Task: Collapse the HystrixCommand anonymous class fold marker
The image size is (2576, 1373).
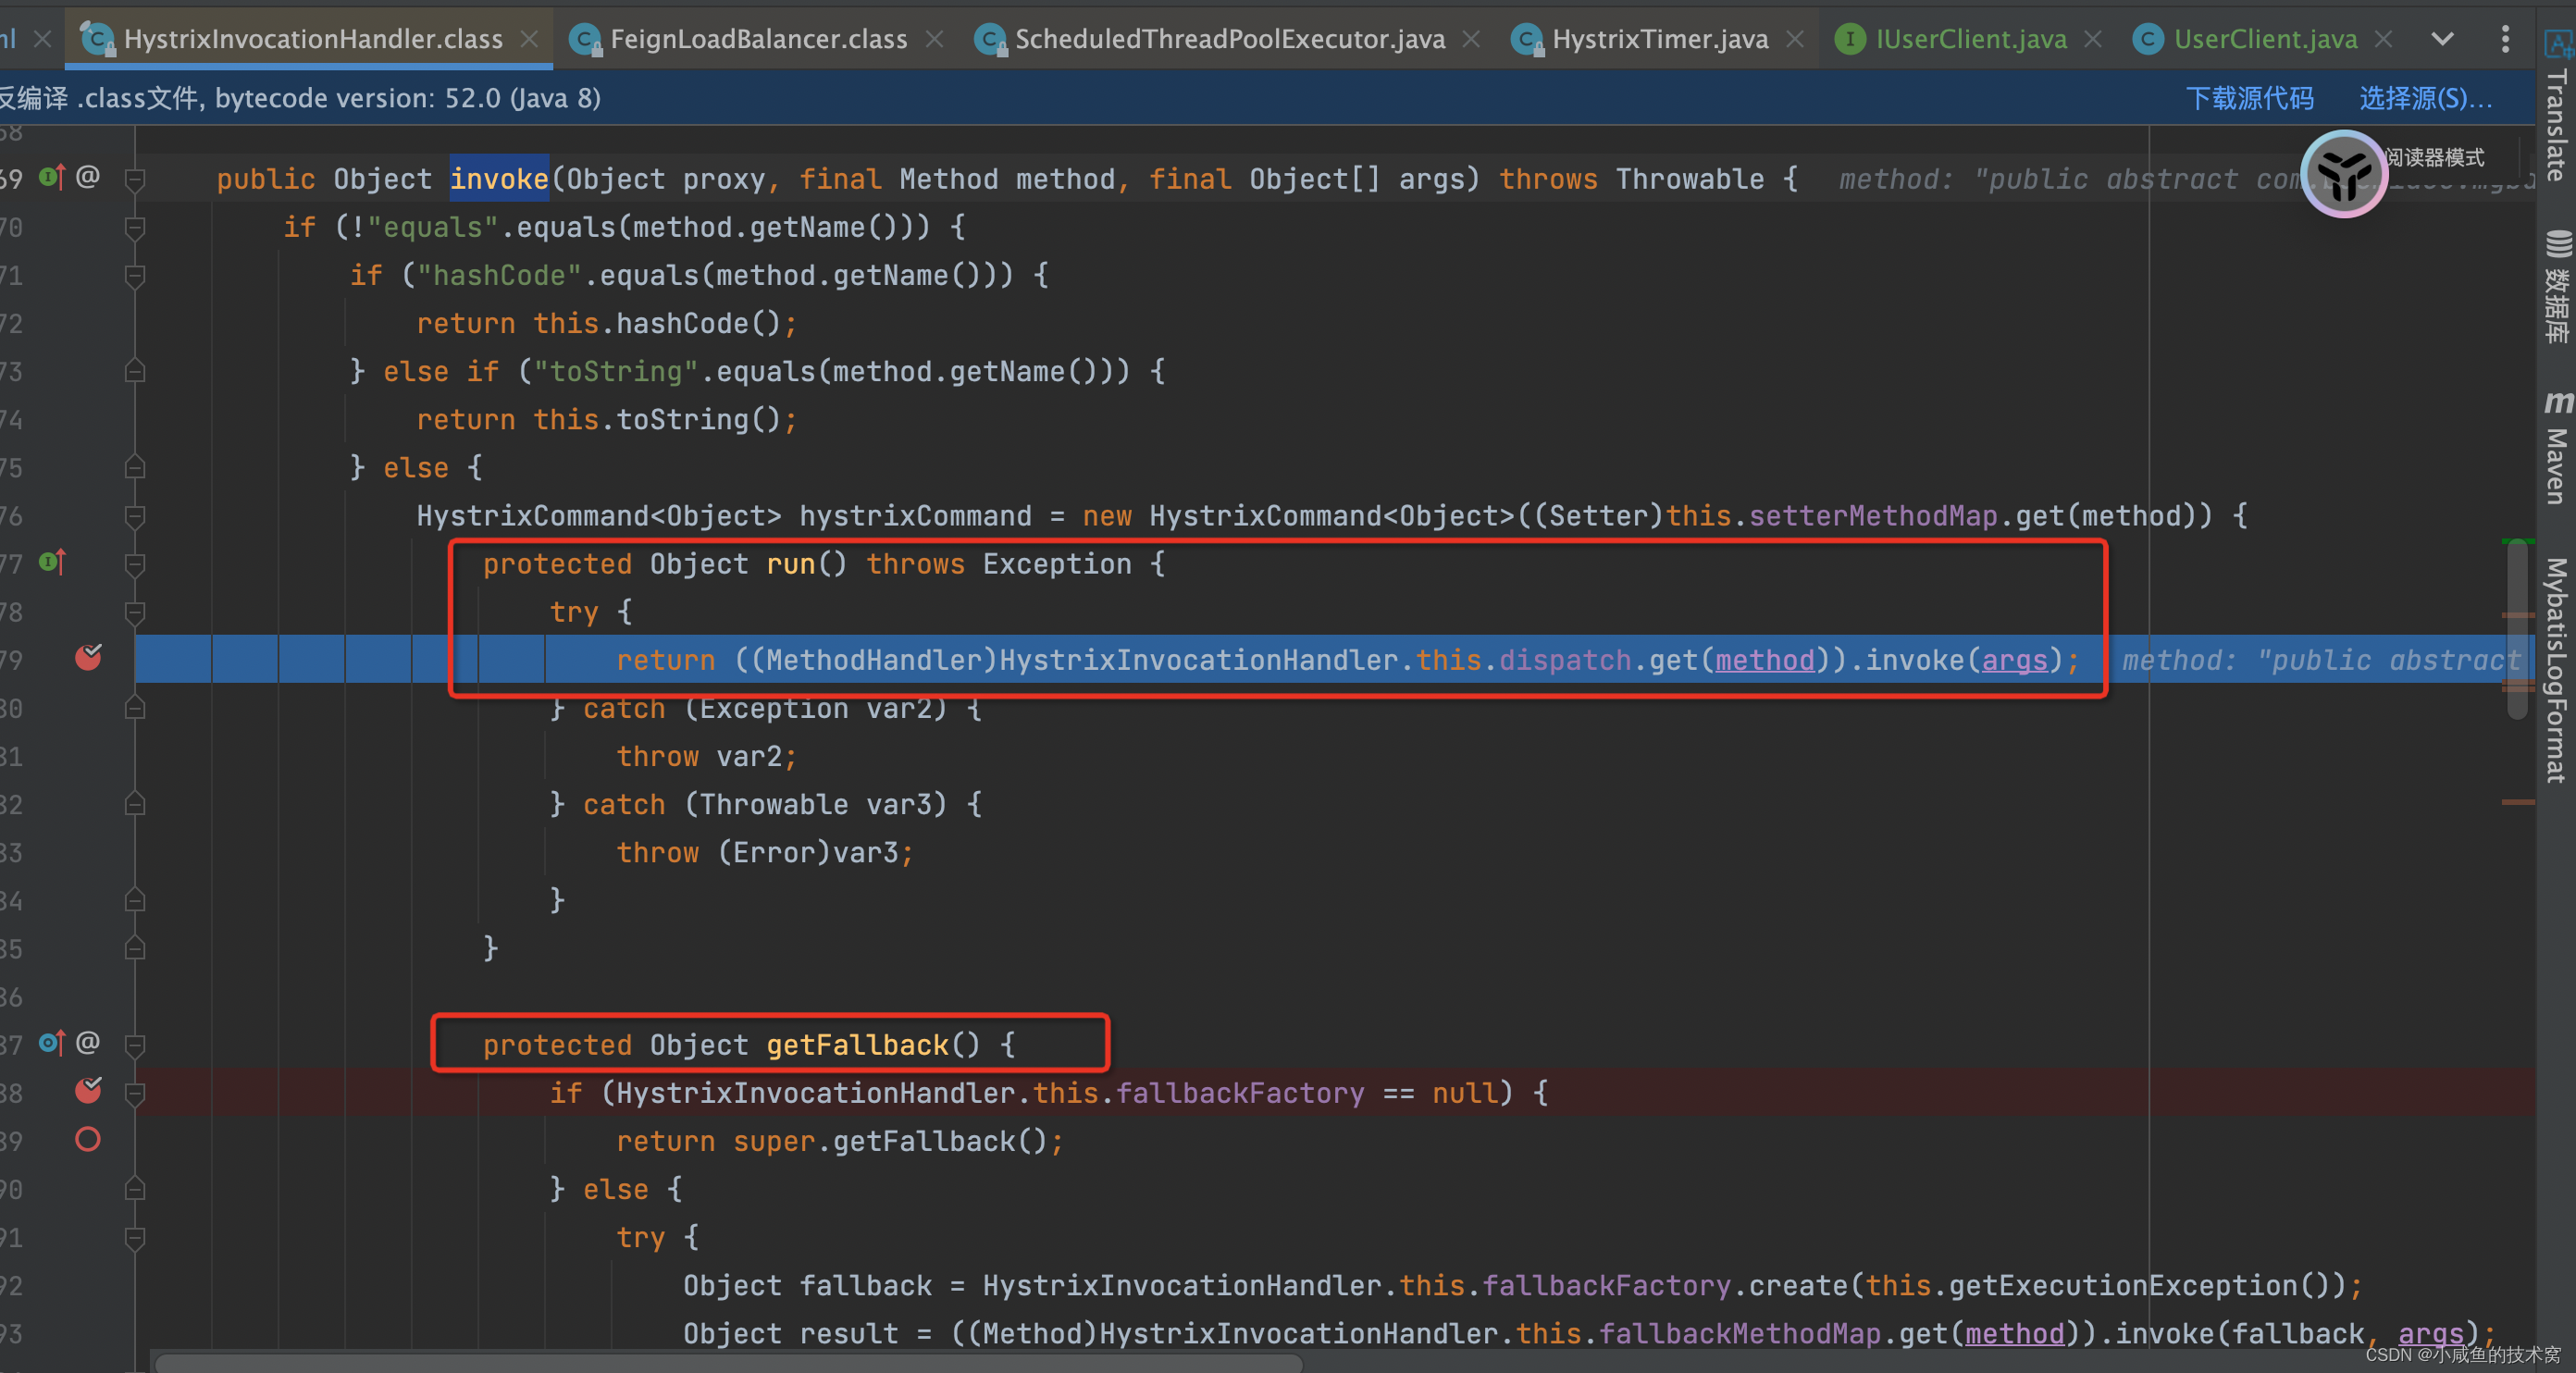Action: (135, 516)
